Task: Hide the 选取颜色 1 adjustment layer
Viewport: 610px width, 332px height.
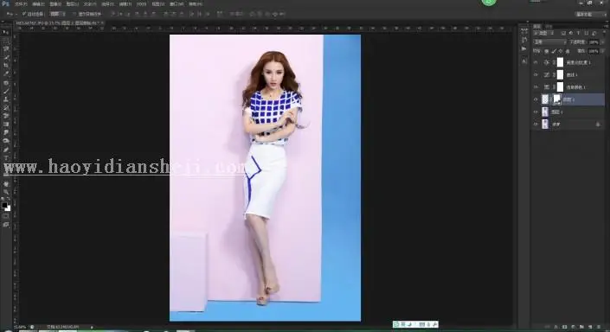Action: [x=536, y=87]
